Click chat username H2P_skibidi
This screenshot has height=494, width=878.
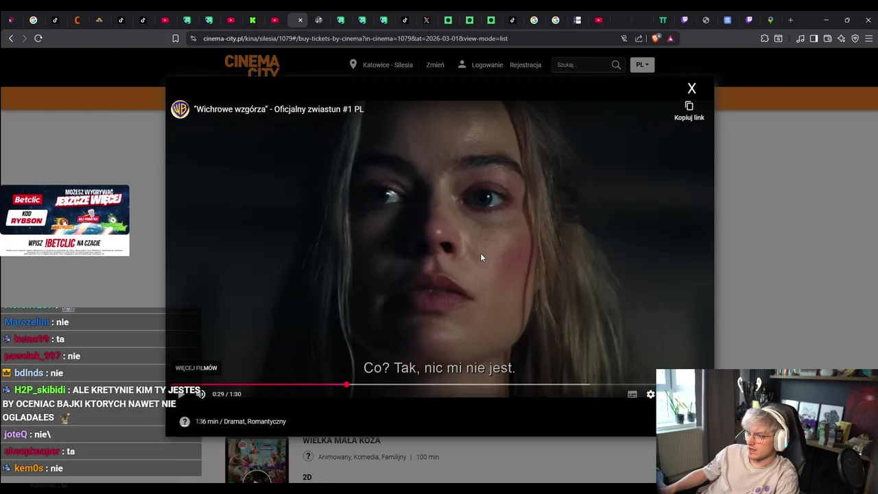point(40,390)
